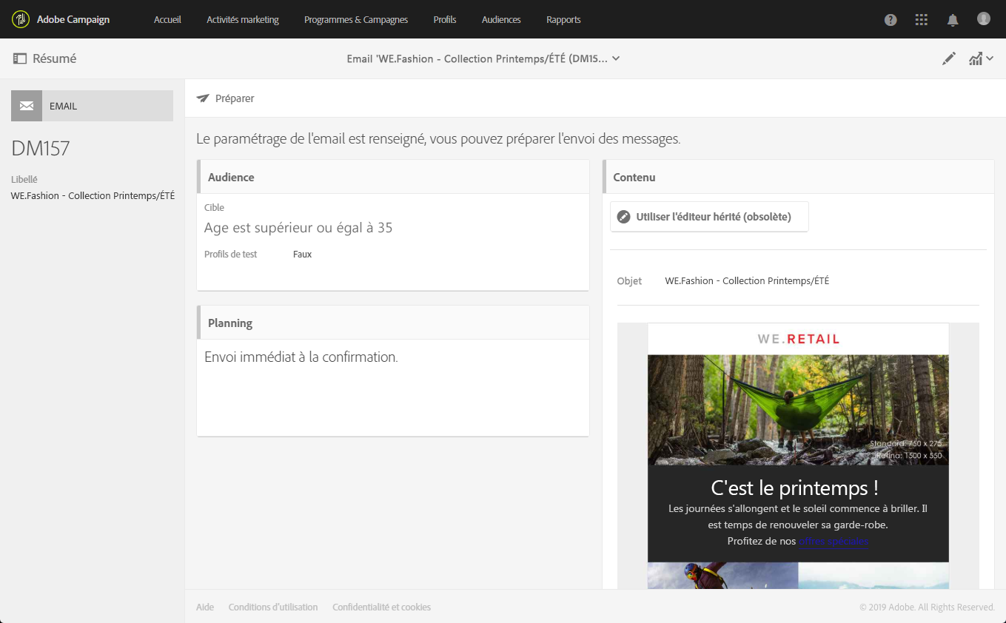The image size is (1006, 623).
Task: Open the reports chart dropdown menu
Action: 981,59
